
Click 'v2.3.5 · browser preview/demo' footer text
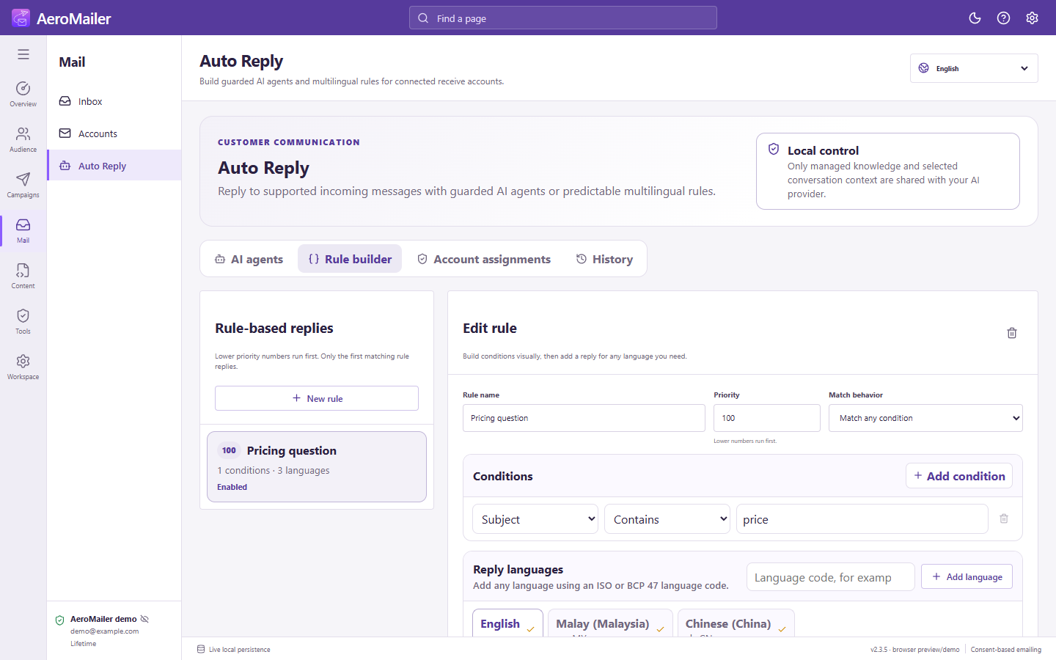[914, 650]
